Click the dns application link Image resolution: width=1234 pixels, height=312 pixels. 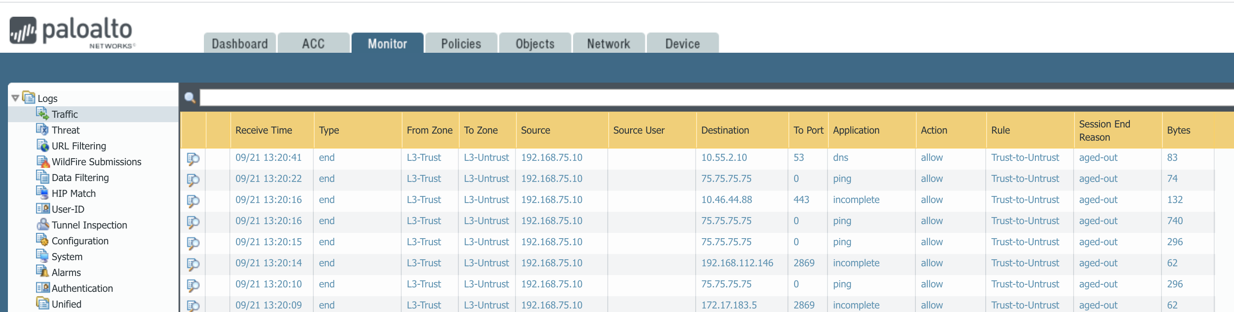(840, 158)
